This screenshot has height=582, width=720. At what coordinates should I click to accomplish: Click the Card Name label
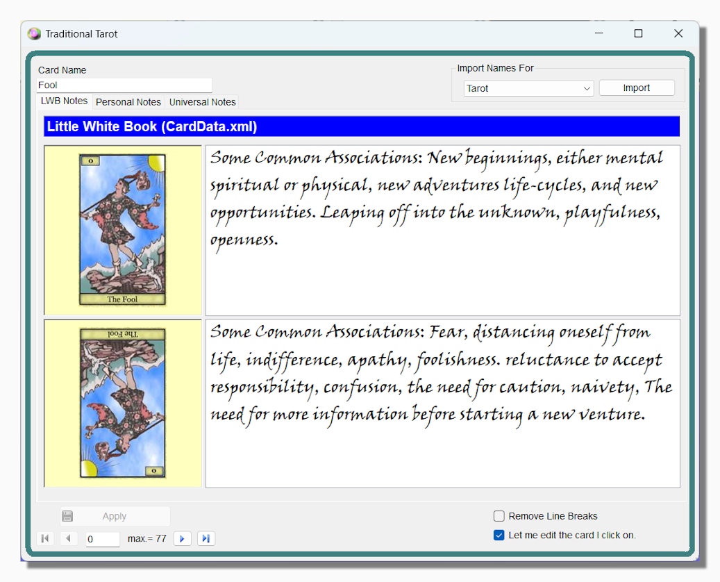(x=62, y=70)
